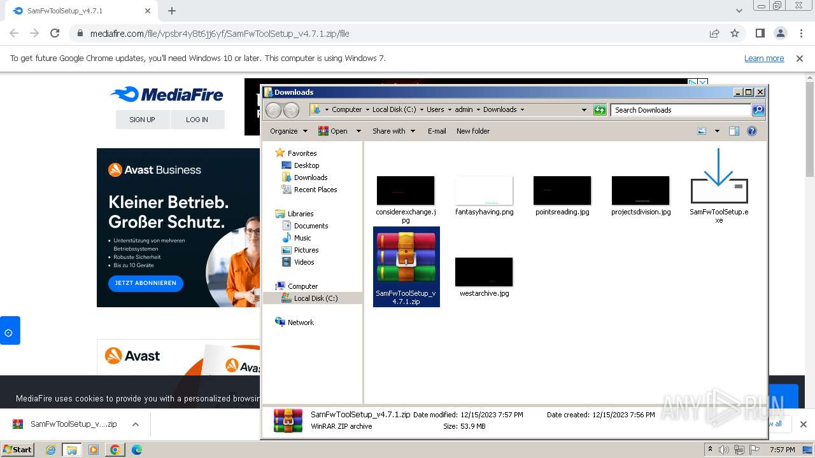
Task: Open the Organize menu in Explorer
Action: (288, 131)
